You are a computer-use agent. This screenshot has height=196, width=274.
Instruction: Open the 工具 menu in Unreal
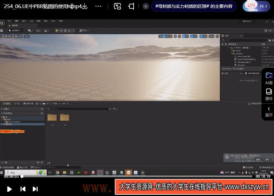point(31,21)
